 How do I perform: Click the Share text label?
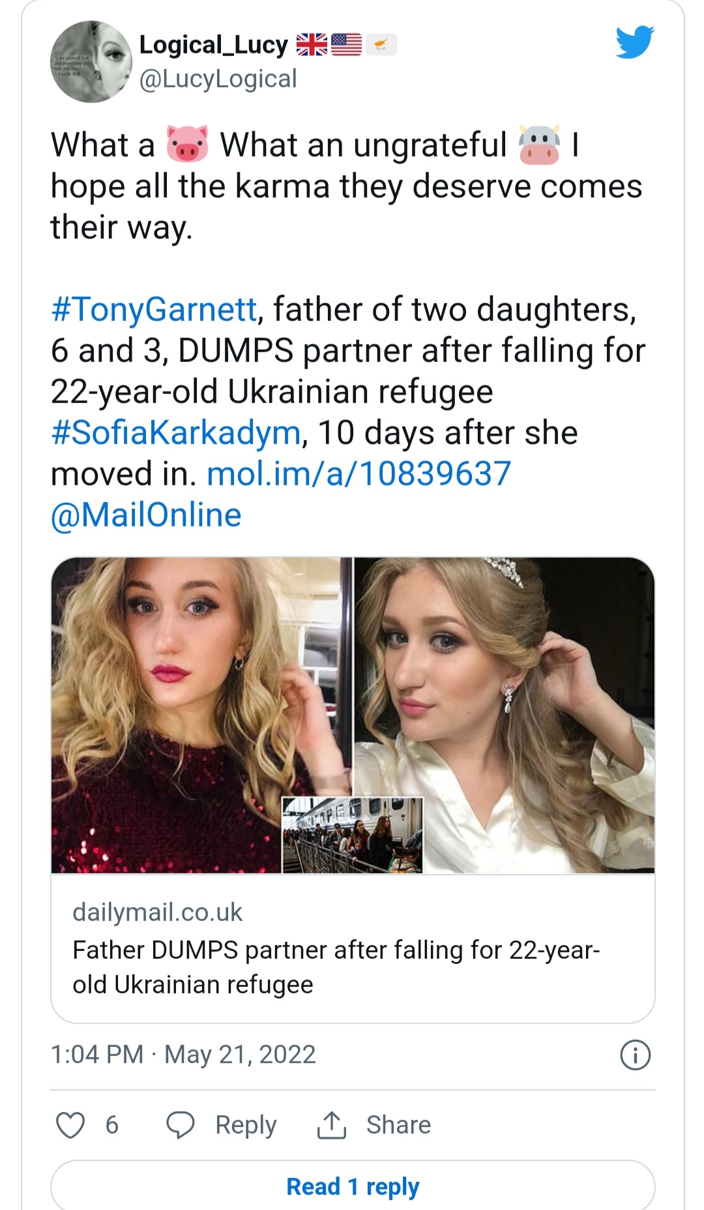coord(398,1125)
